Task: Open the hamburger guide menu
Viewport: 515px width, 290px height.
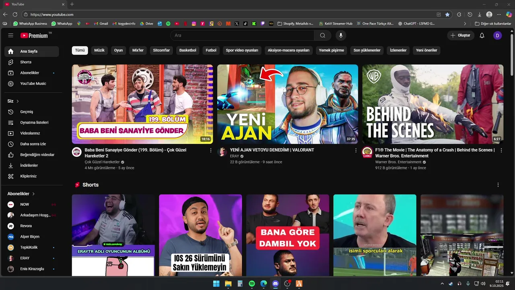Action: (10, 35)
